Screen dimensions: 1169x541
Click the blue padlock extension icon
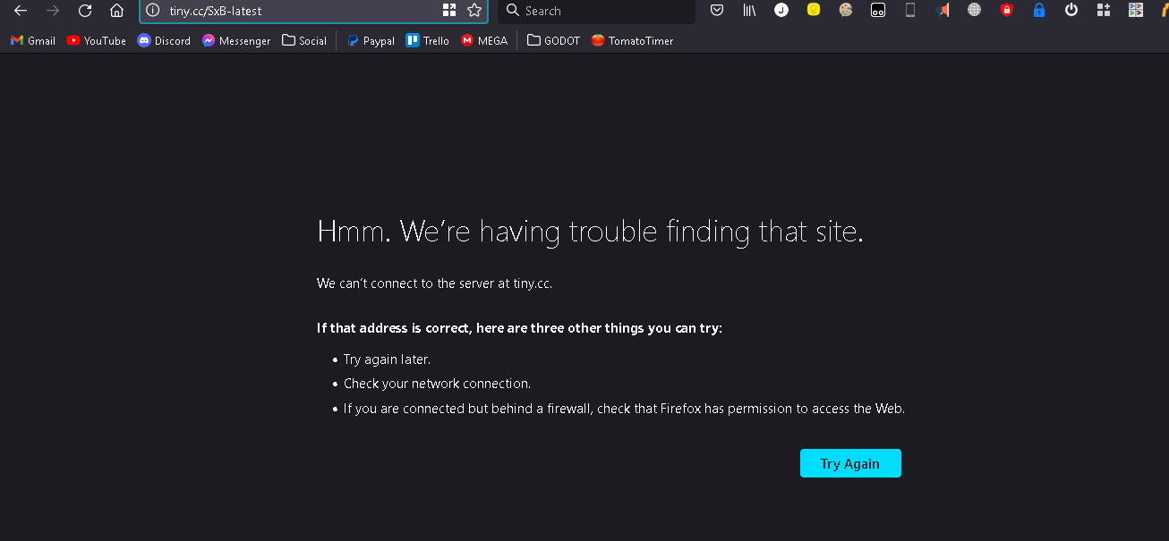click(x=1039, y=11)
